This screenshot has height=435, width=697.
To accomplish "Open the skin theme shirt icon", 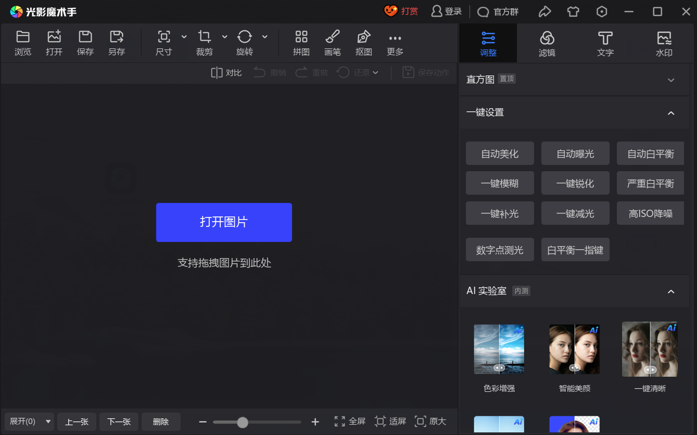I will pyautogui.click(x=573, y=11).
